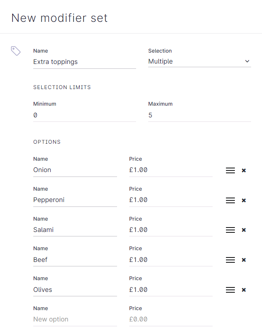The image size is (262, 334).
Task: Remove the Onion option
Action: click(244, 170)
